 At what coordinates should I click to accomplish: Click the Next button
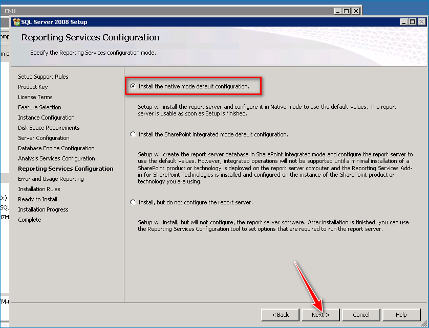pyautogui.click(x=320, y=315)
